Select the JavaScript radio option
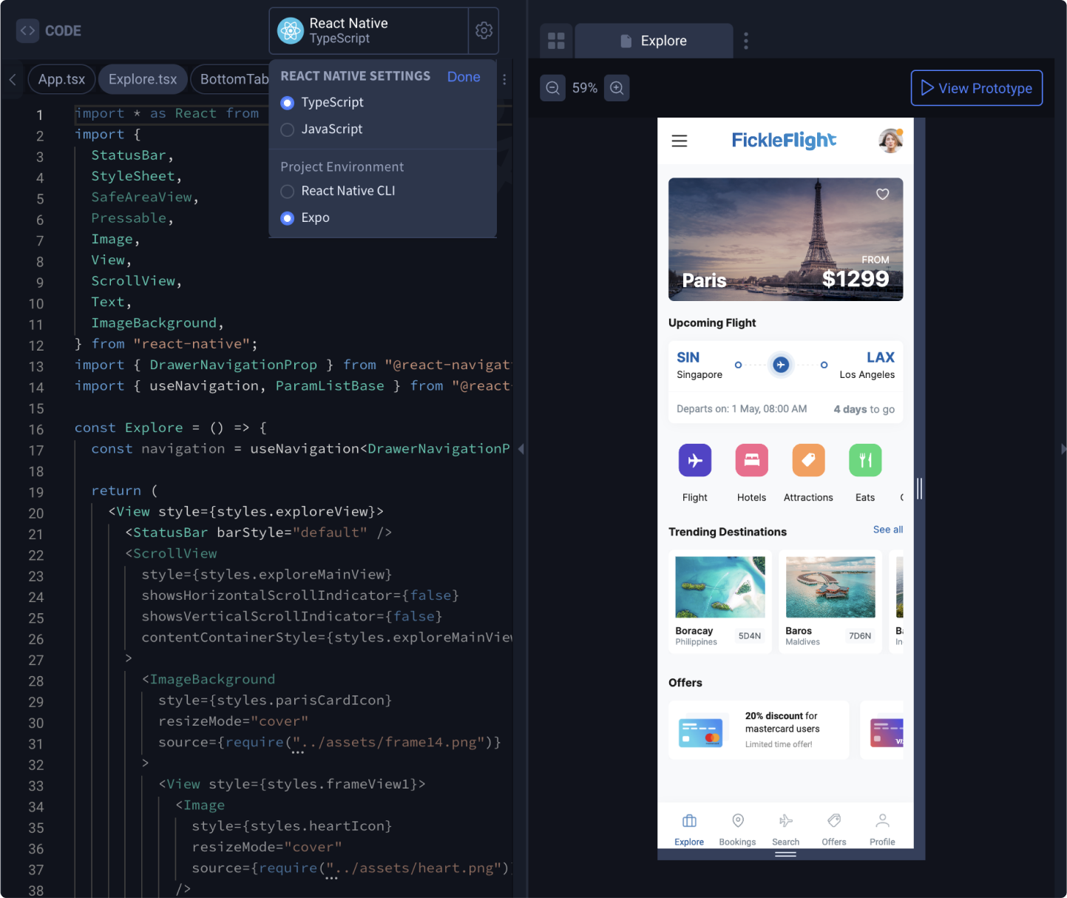 (288, 129)
